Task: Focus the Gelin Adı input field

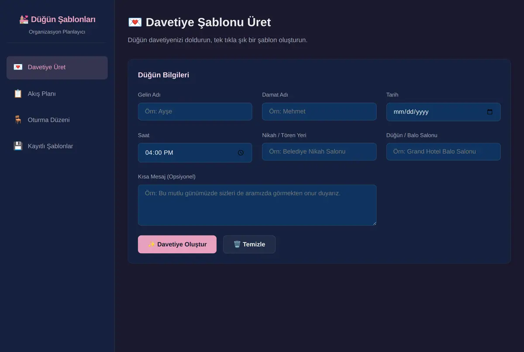Action: (195, 111)
